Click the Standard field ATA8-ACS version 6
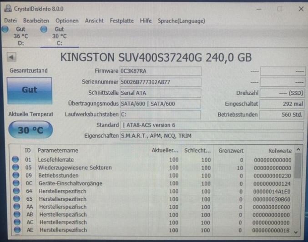 [x=212, y=125]
